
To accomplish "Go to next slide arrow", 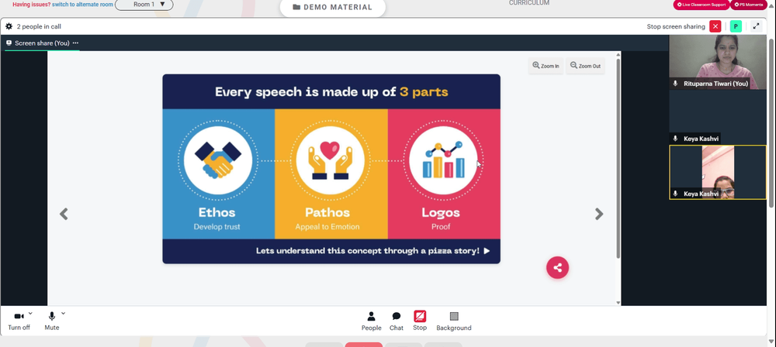I will [599, 214].
